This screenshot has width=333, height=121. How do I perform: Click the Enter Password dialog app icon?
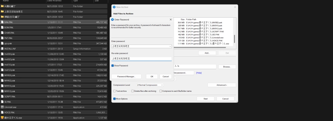pos(112,20)
